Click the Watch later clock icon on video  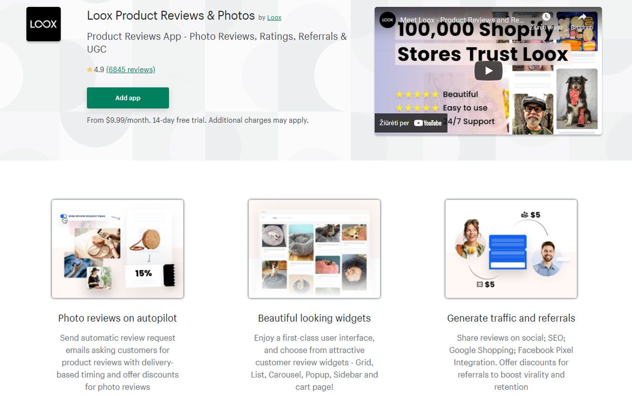click(x=546, y=17)
